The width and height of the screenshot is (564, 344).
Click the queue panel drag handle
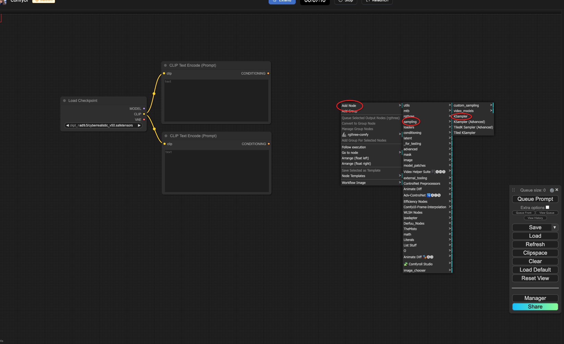coord(514,190)
